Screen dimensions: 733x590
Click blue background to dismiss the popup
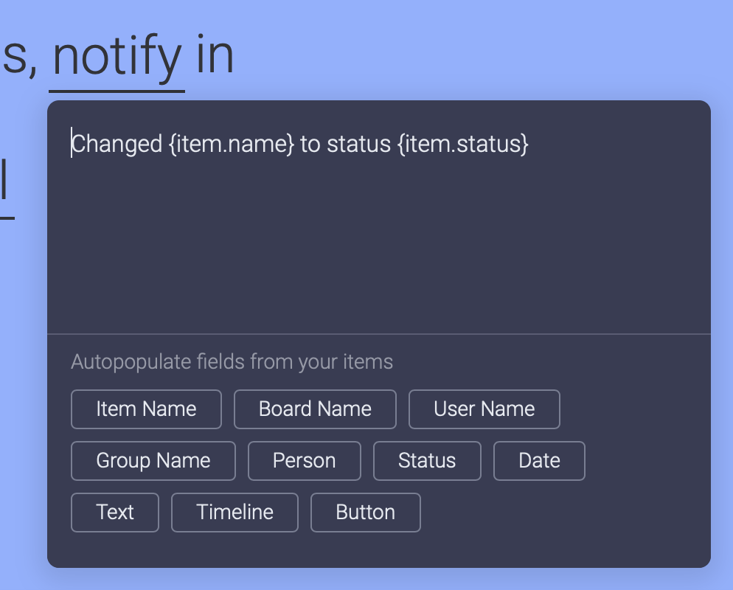[468, 46]
